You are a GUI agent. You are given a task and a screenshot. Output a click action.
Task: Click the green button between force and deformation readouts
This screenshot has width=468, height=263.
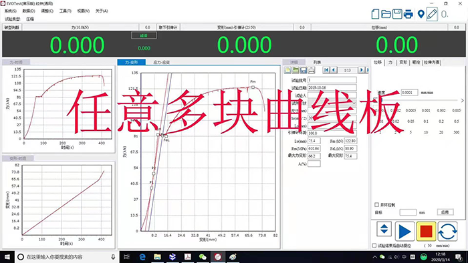click(144, 35)
